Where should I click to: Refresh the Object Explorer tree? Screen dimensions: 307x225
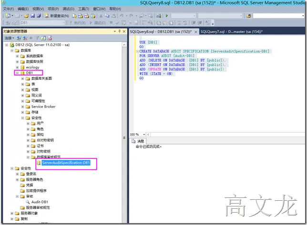click(43, 38)
